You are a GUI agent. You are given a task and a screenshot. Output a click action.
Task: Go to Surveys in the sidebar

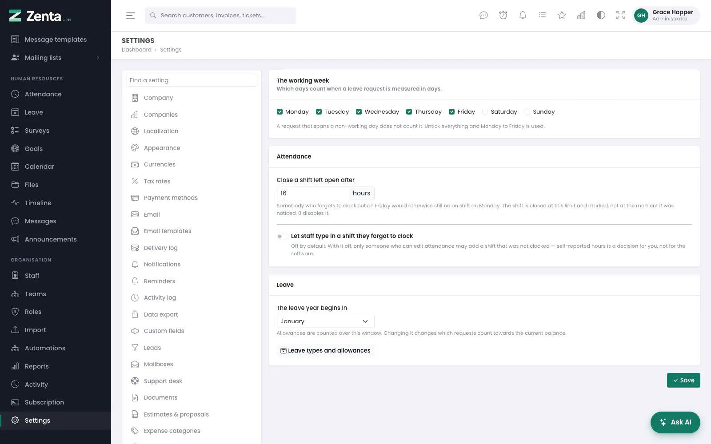click(x=55, y=131)
